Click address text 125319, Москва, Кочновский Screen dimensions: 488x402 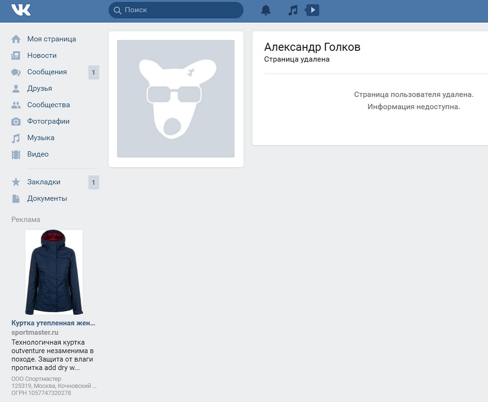(54, 386)
